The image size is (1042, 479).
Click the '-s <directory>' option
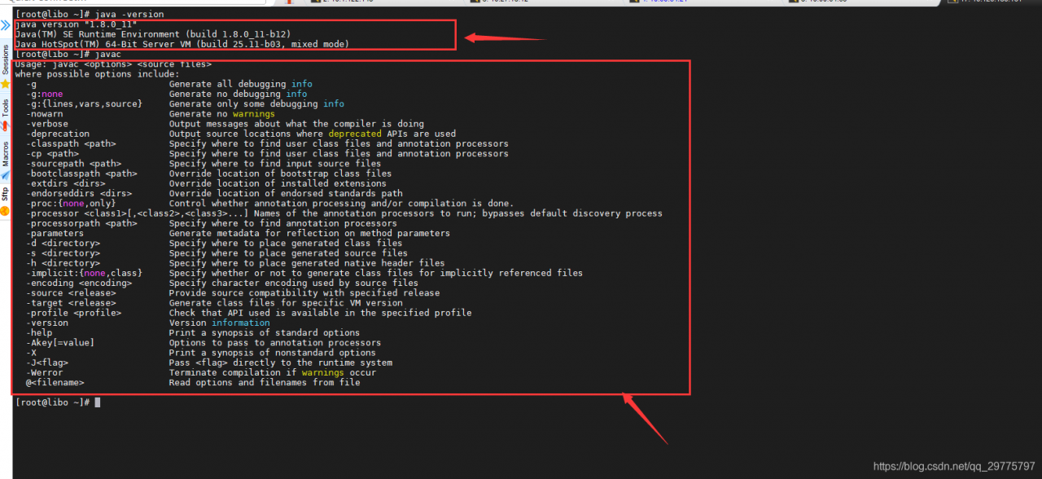pos(63,253)
